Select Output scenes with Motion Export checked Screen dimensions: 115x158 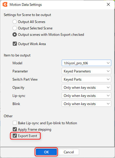[14, 35]
